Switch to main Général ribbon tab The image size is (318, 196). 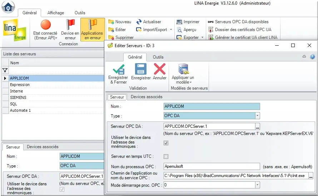(x=30, y=13)
